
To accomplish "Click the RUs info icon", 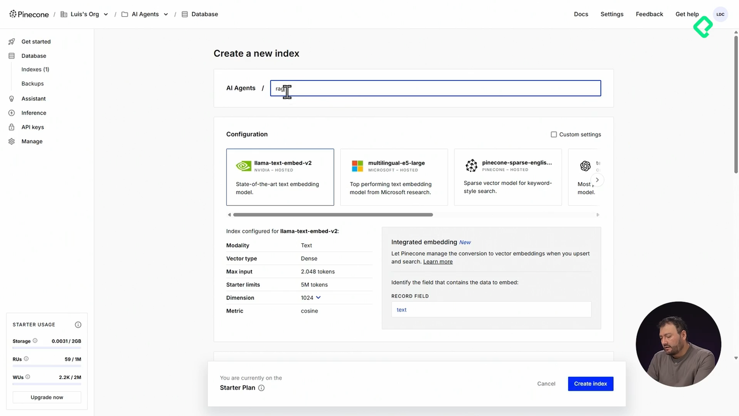I will tap(26, 359).
